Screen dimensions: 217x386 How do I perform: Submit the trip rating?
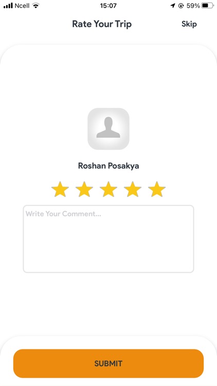[x=109, y=363]
